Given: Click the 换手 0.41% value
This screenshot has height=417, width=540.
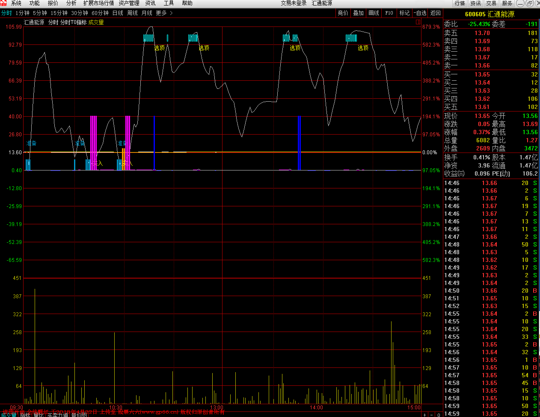Looking at the screenshot, I should [482, 157].
